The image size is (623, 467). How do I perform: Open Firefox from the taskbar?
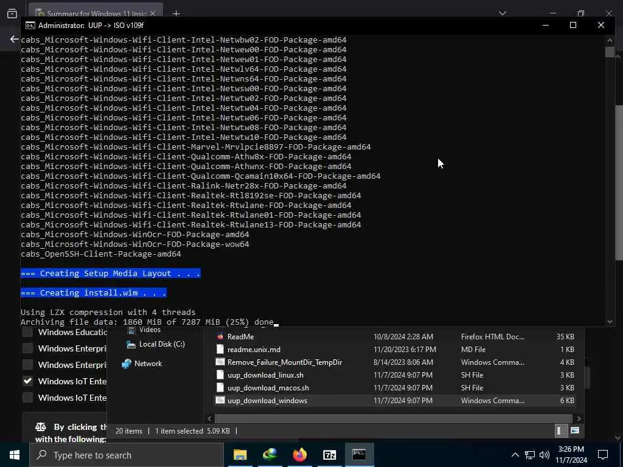299,455
